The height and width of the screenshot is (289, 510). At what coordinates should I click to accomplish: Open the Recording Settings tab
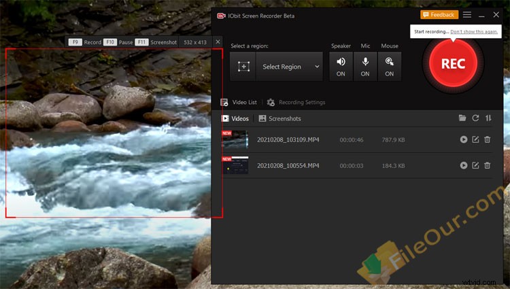tap(296, 103)
